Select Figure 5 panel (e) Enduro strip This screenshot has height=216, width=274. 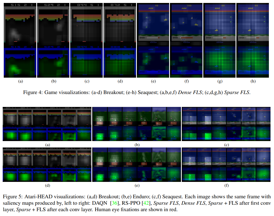click(137, 165)
